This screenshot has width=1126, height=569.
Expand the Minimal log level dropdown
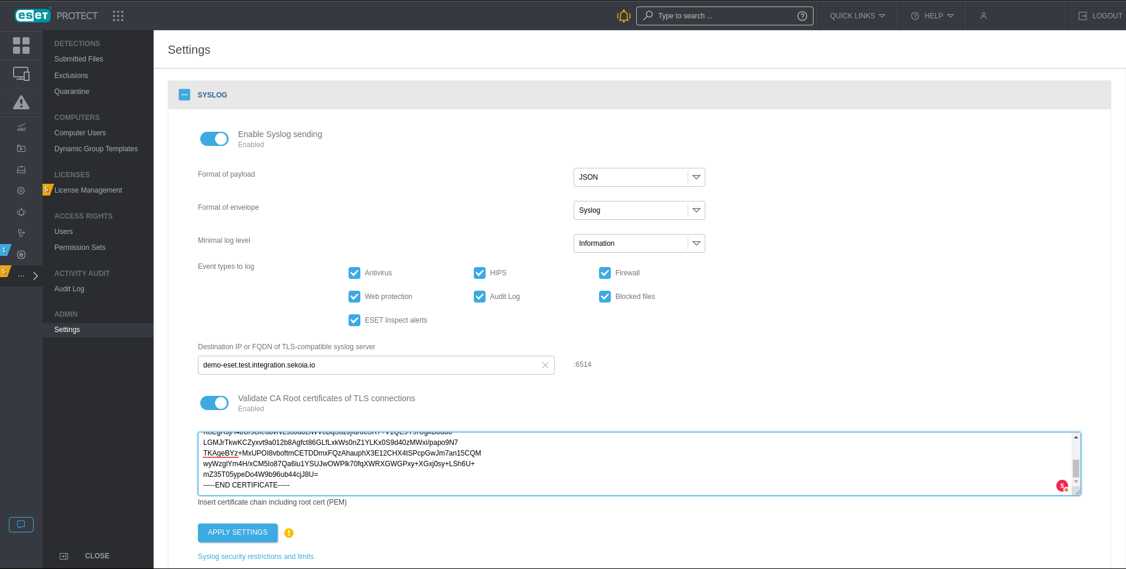[639, 243]
